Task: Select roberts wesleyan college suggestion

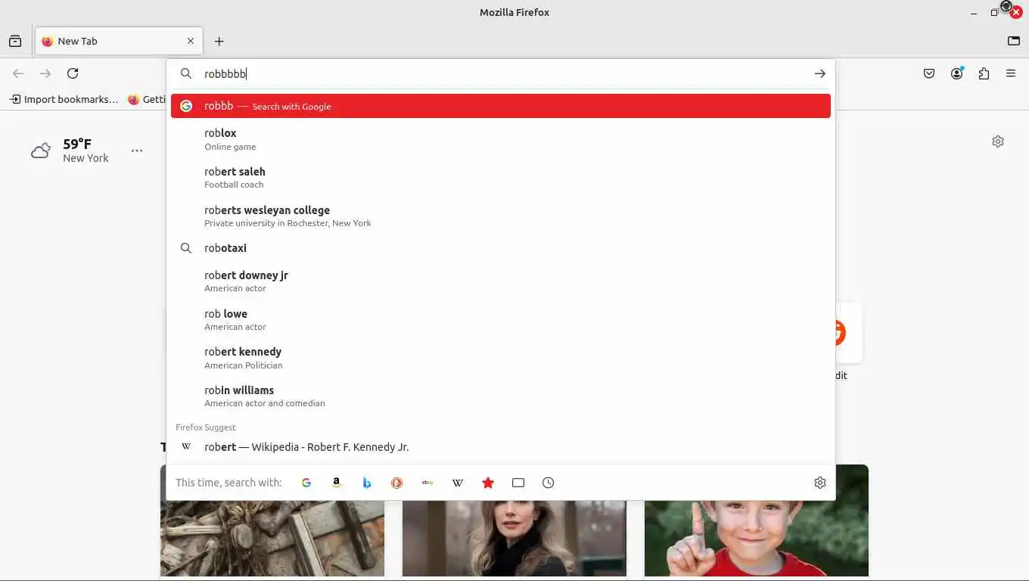Action: [x=501, y=216]
